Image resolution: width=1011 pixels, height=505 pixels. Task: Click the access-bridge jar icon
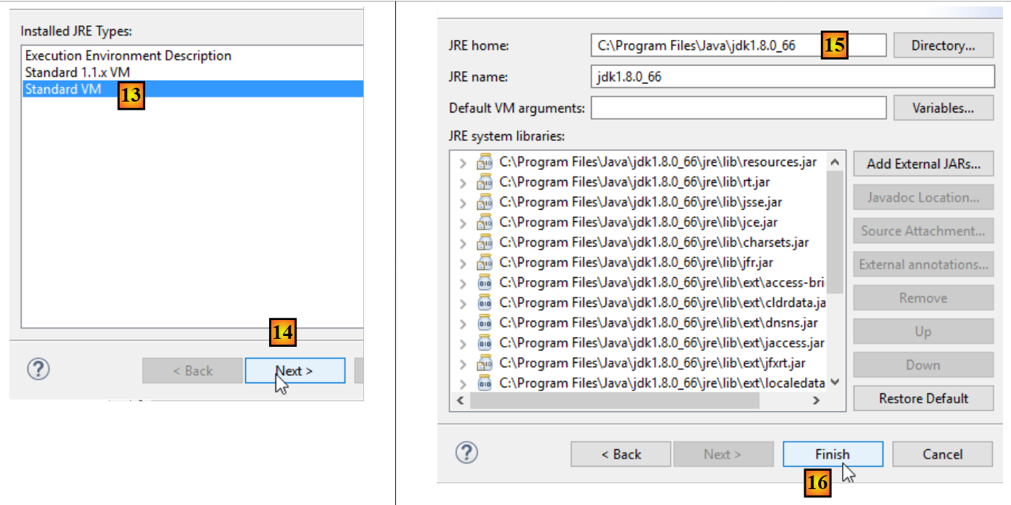[484, 283]
